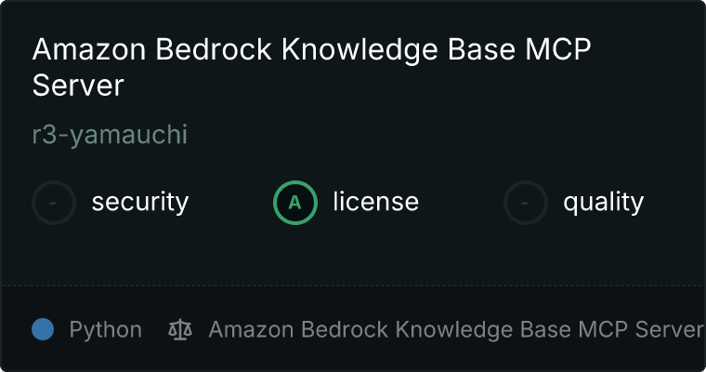Screen dimensions: 706x372
Task: Click the quality grade dash badge
Action: click(526, 202)
